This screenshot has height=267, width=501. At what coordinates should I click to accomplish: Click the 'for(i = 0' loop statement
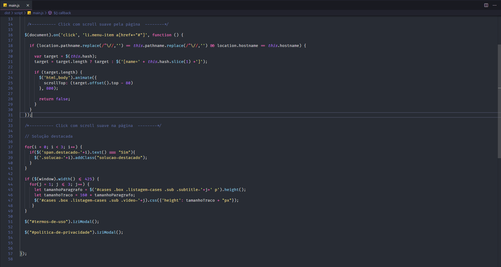pyautogui.click(x=35, y=147)
